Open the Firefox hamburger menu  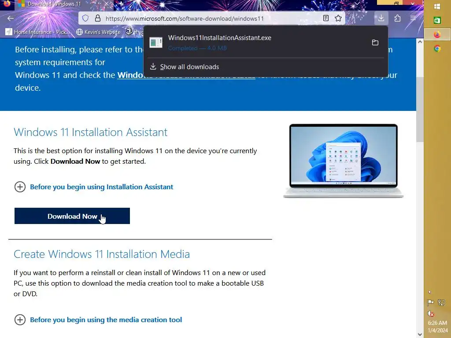(x=413, y=18)
